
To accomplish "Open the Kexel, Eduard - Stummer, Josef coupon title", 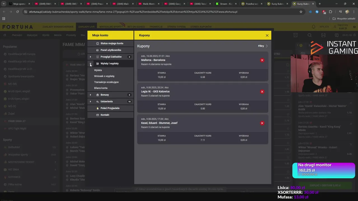I will [x=159, y=123].
